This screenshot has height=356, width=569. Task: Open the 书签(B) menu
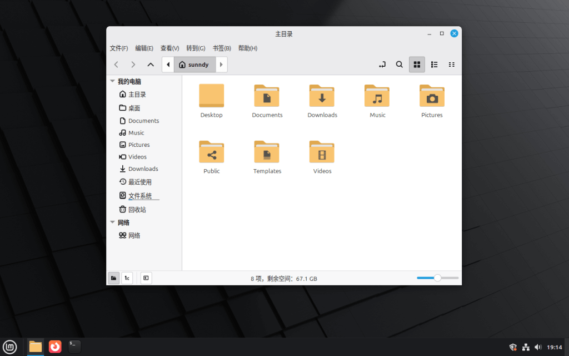click(222, 48)
